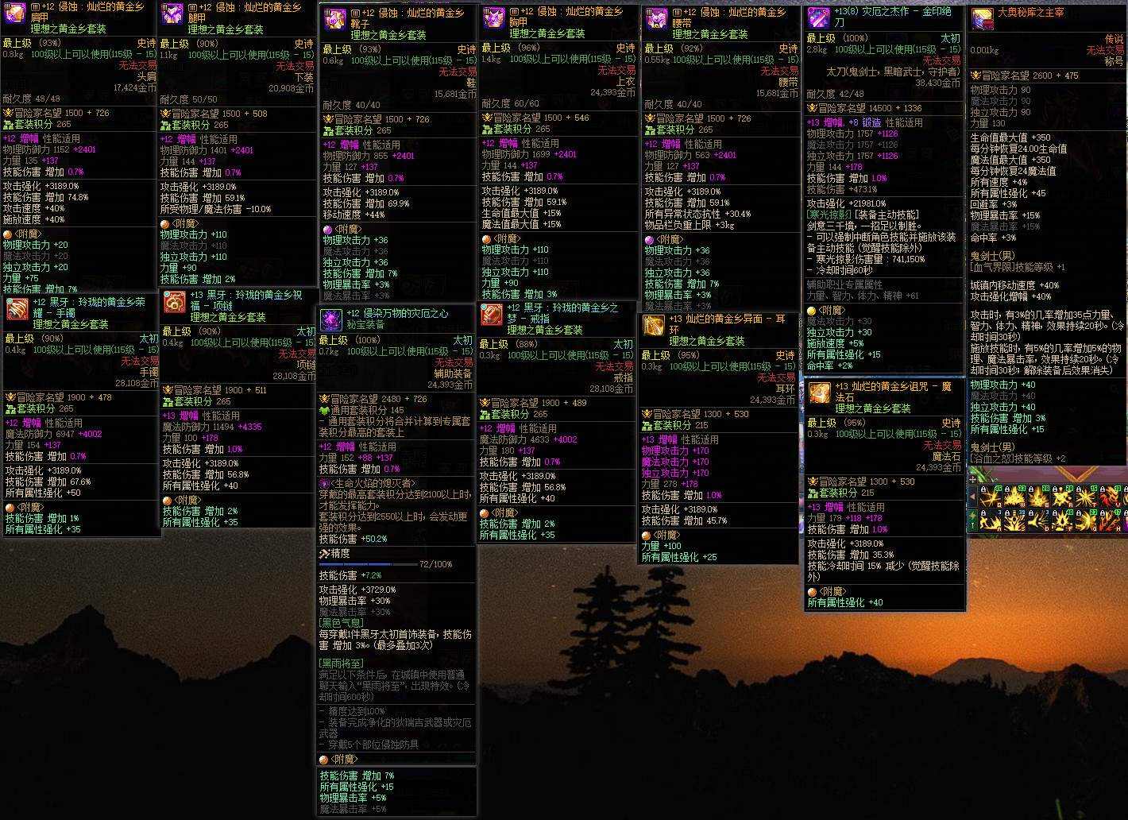Click the 腿甲 leg armor item icon

[172, 14]
